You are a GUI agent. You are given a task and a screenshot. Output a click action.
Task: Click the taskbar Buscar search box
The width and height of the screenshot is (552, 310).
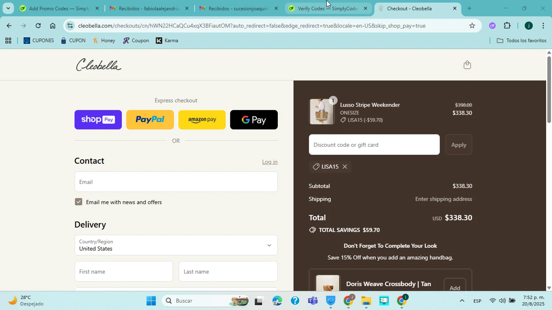(206, 301)
